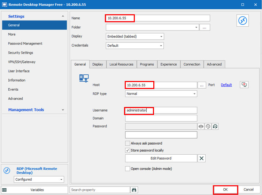Uncheck Store password locally
Screen dimensions: 262x195
point(128,150)
